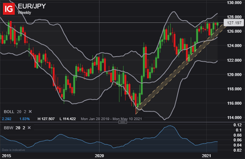This screenshot has height=159, width=245.
Task: Click the 1.83% percent change value
Action: coord(24,119)
